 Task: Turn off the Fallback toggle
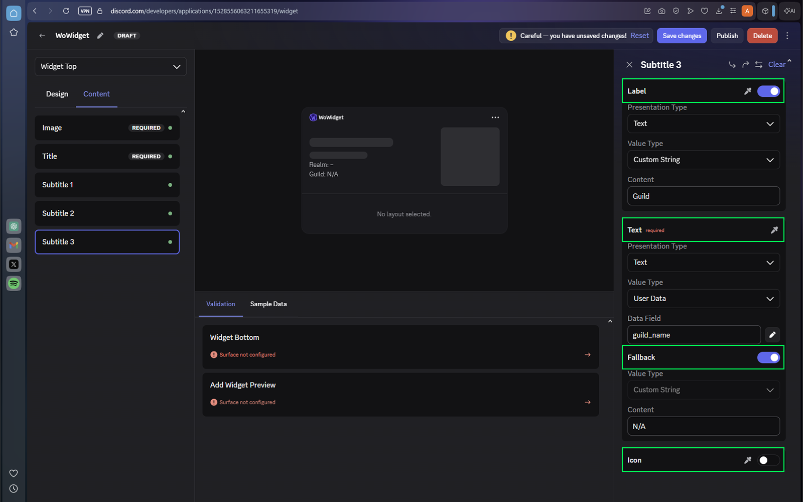click(x=768, y=357)
